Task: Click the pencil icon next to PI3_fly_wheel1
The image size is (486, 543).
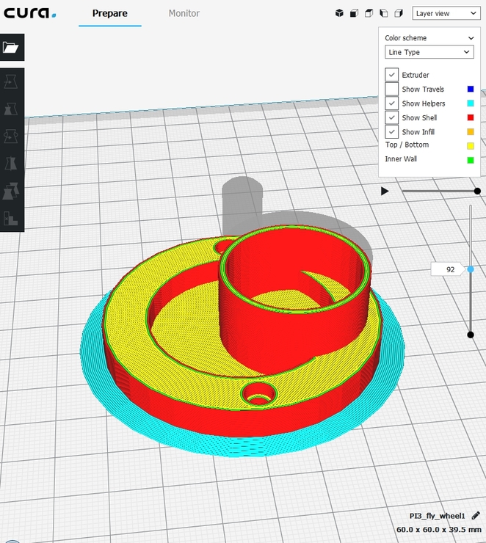Action: pos(475,516)
